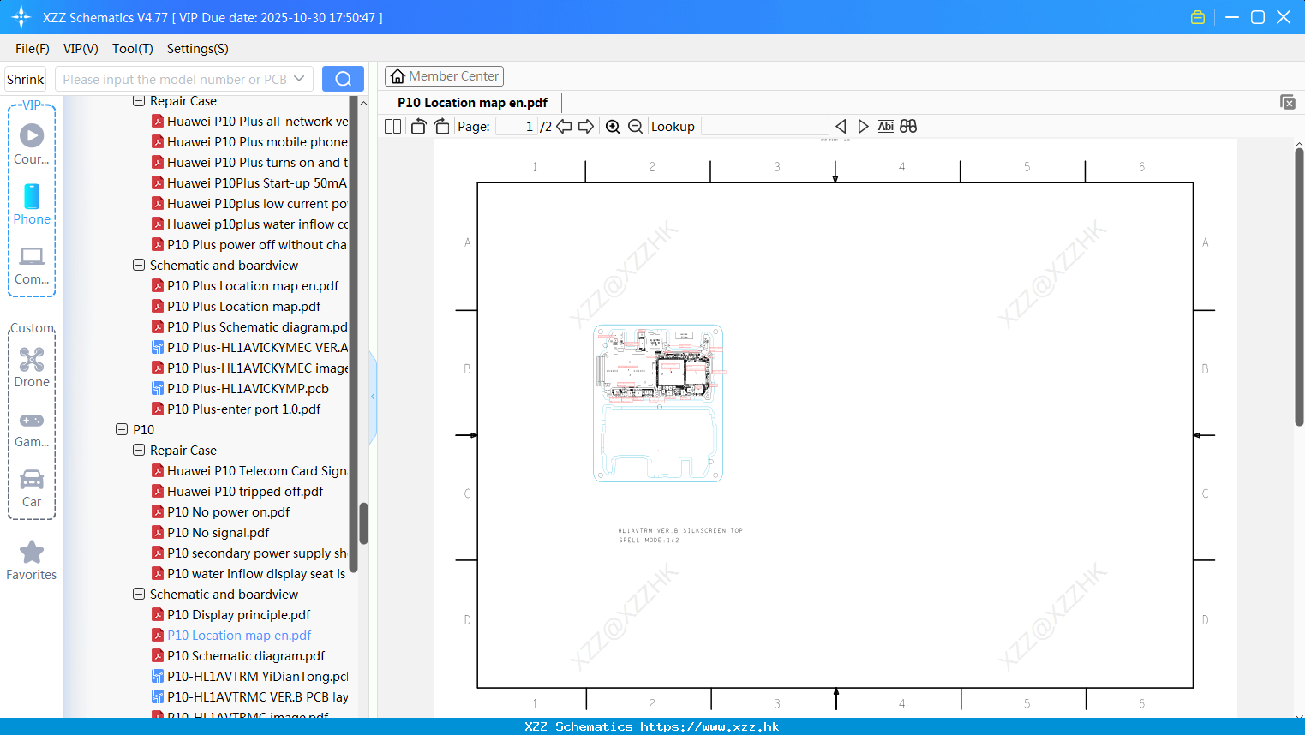The width and height of the screenshot is (1305, 735).
Task: Rotate the page counterclockwise
Action: point(418,126)
